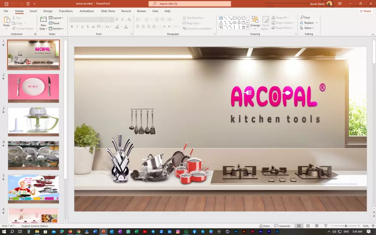Open the New Slide dropdown
The width and height of the screenshot is (376, 235).
click(43, 29)
